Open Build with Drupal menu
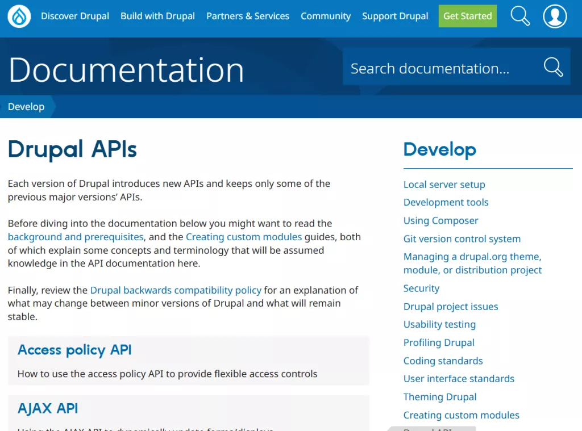This screenshot has width=582, height=431. point(157,16)
